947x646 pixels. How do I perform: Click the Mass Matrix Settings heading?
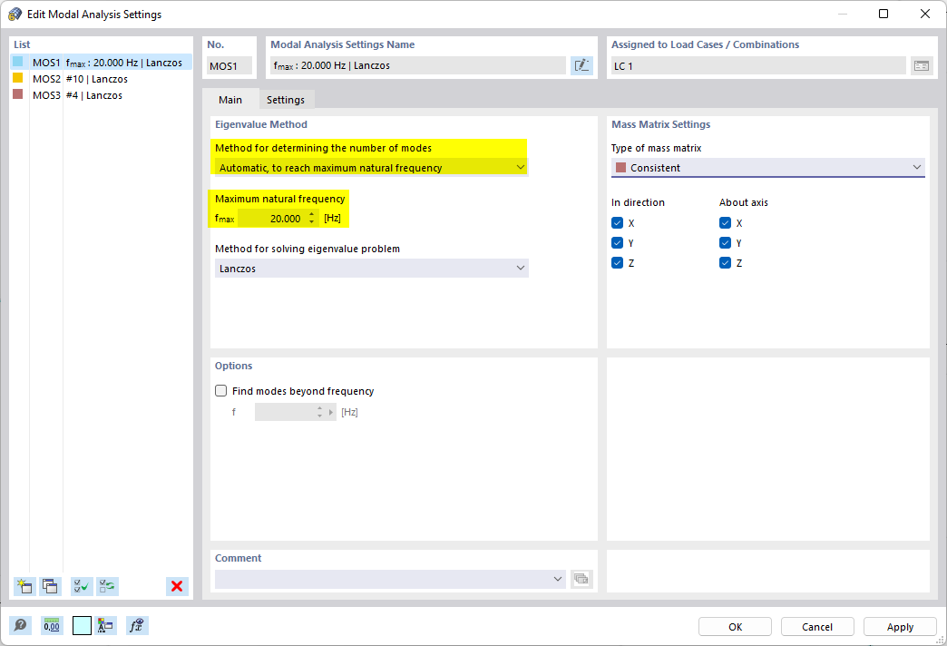click(x=660, y=124)
